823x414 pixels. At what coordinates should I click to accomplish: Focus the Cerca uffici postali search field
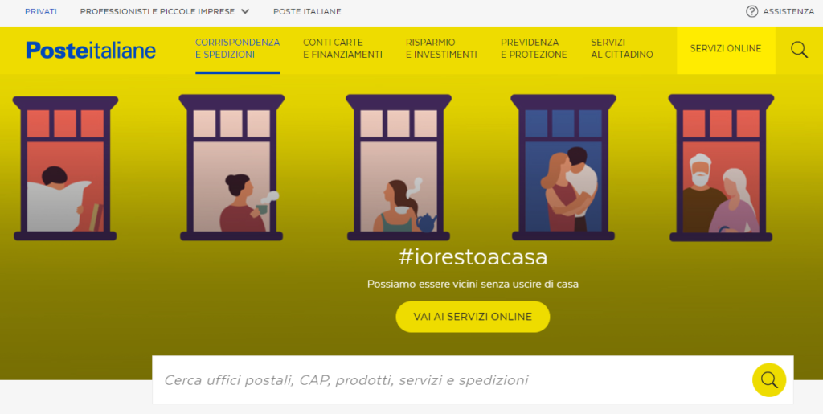coord(452,380)
